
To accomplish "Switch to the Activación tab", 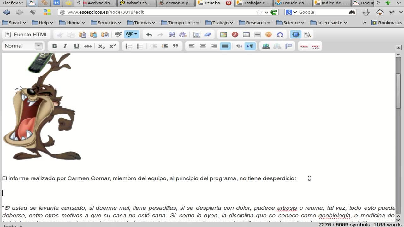I will click(x=99, y=3).
